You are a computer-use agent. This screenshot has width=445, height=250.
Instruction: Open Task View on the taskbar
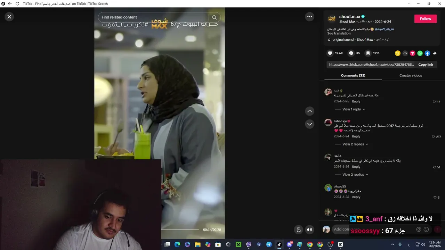pos(167,244)
